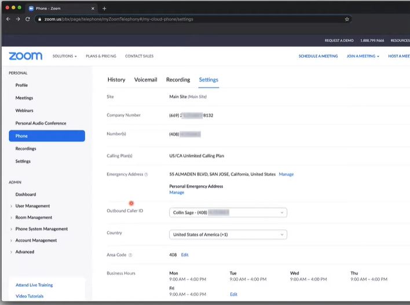Go back with browser back arrow
This screenshot has height=305, width=410.
[x=8, y=19]
